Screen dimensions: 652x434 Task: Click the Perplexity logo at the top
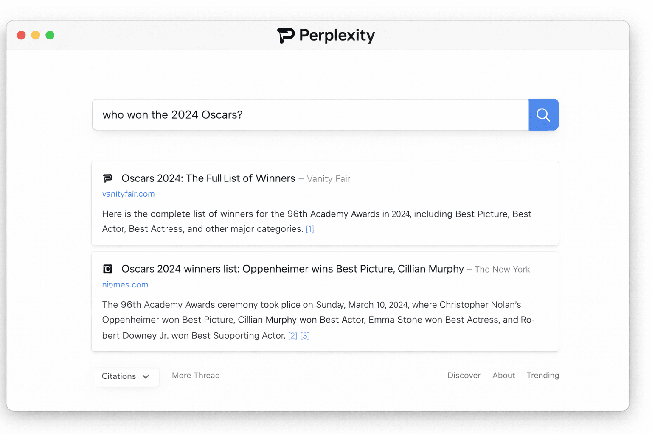pyautogui.click(x=326, y=35)
